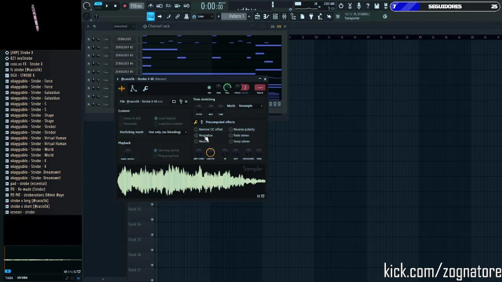Open the piano roll icon
The width and height of the screenshot is (502, 282).
266,16
